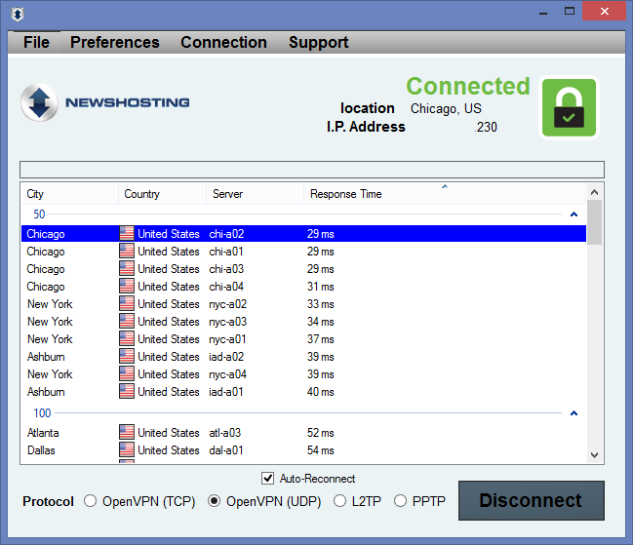Click the US flag in iad-a01 row
Viewport: 633px width, 545px height.
click(x=127, y=391)
